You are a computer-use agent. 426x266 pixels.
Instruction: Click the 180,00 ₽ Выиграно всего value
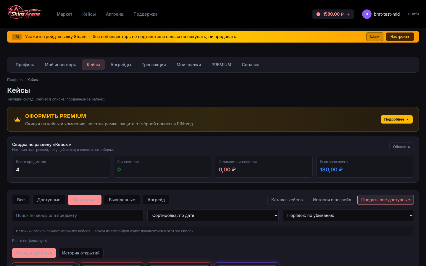[331, 170]
